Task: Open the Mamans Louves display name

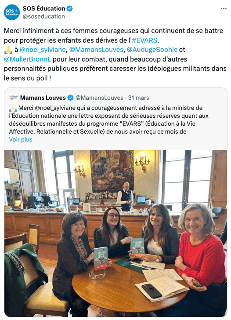Action: click(x=43, y=98)
